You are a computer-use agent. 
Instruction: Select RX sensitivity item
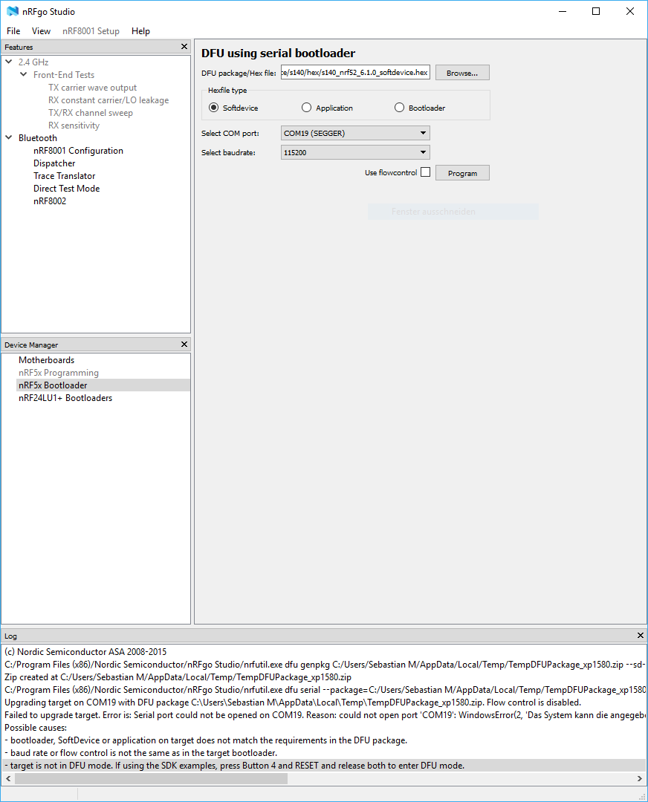pos(74,125)
